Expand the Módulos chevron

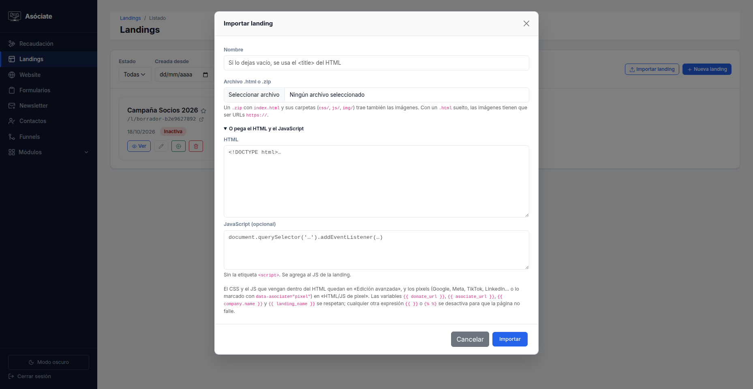click(x=86, y=152)
